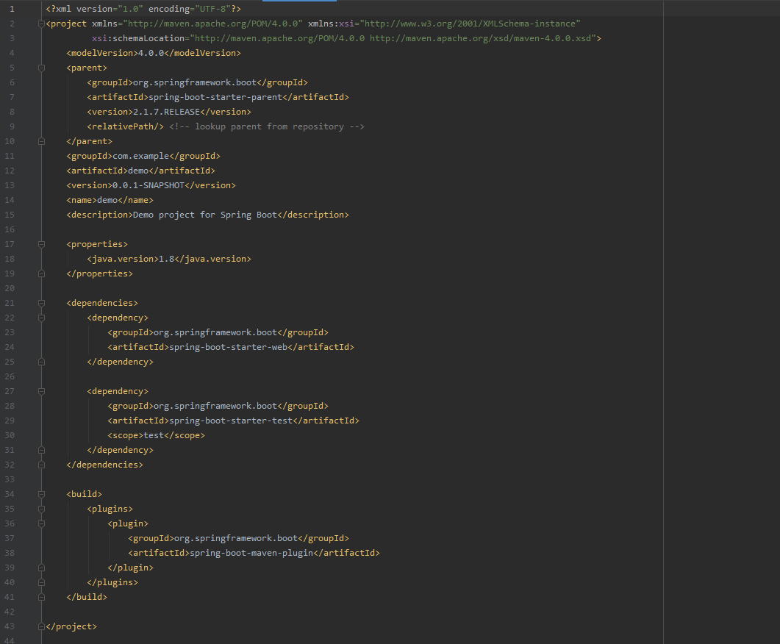Click the modelVersion 4.0.0 value
Viewport: 780px width, 644px height.
pyautogui.click(x=151, y=53)
